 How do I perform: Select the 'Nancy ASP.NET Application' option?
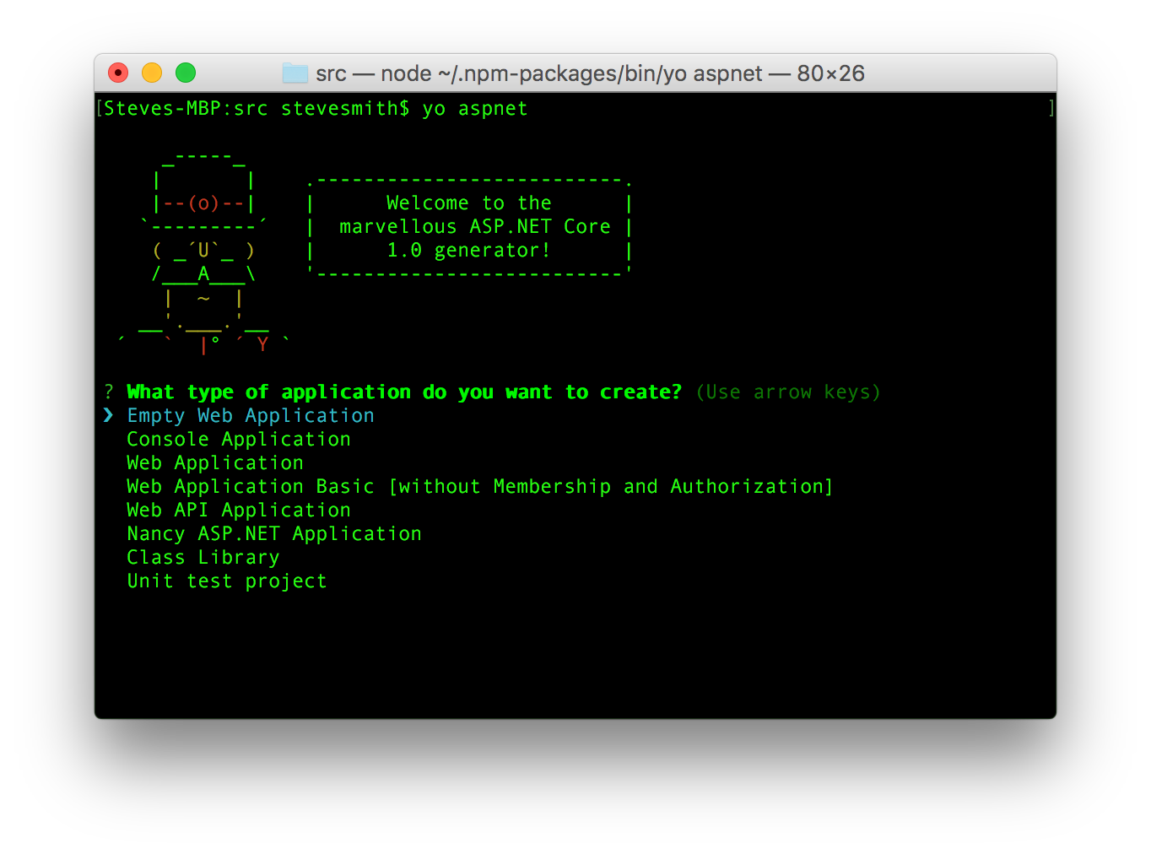coord(274,533)
